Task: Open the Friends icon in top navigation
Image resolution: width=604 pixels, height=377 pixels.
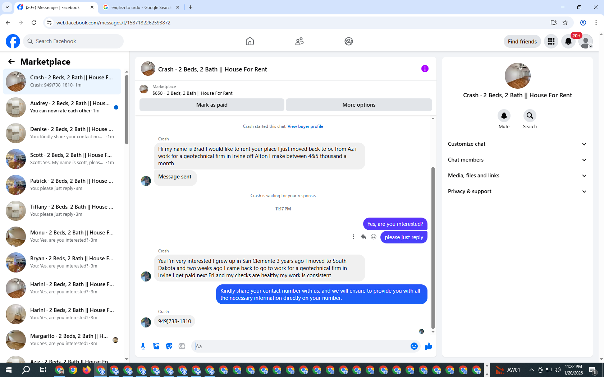Action: pyautogui.click(x=299, y=41)
